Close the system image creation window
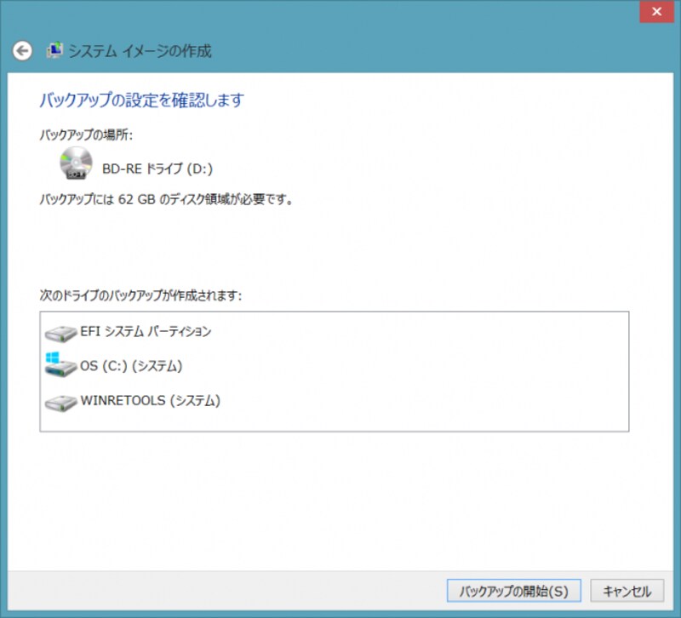The height and width of the screenshot is (618, 681). point(655,12)
